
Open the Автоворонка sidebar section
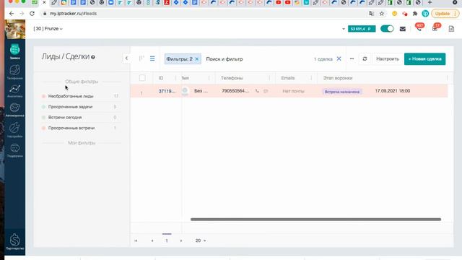14,110
